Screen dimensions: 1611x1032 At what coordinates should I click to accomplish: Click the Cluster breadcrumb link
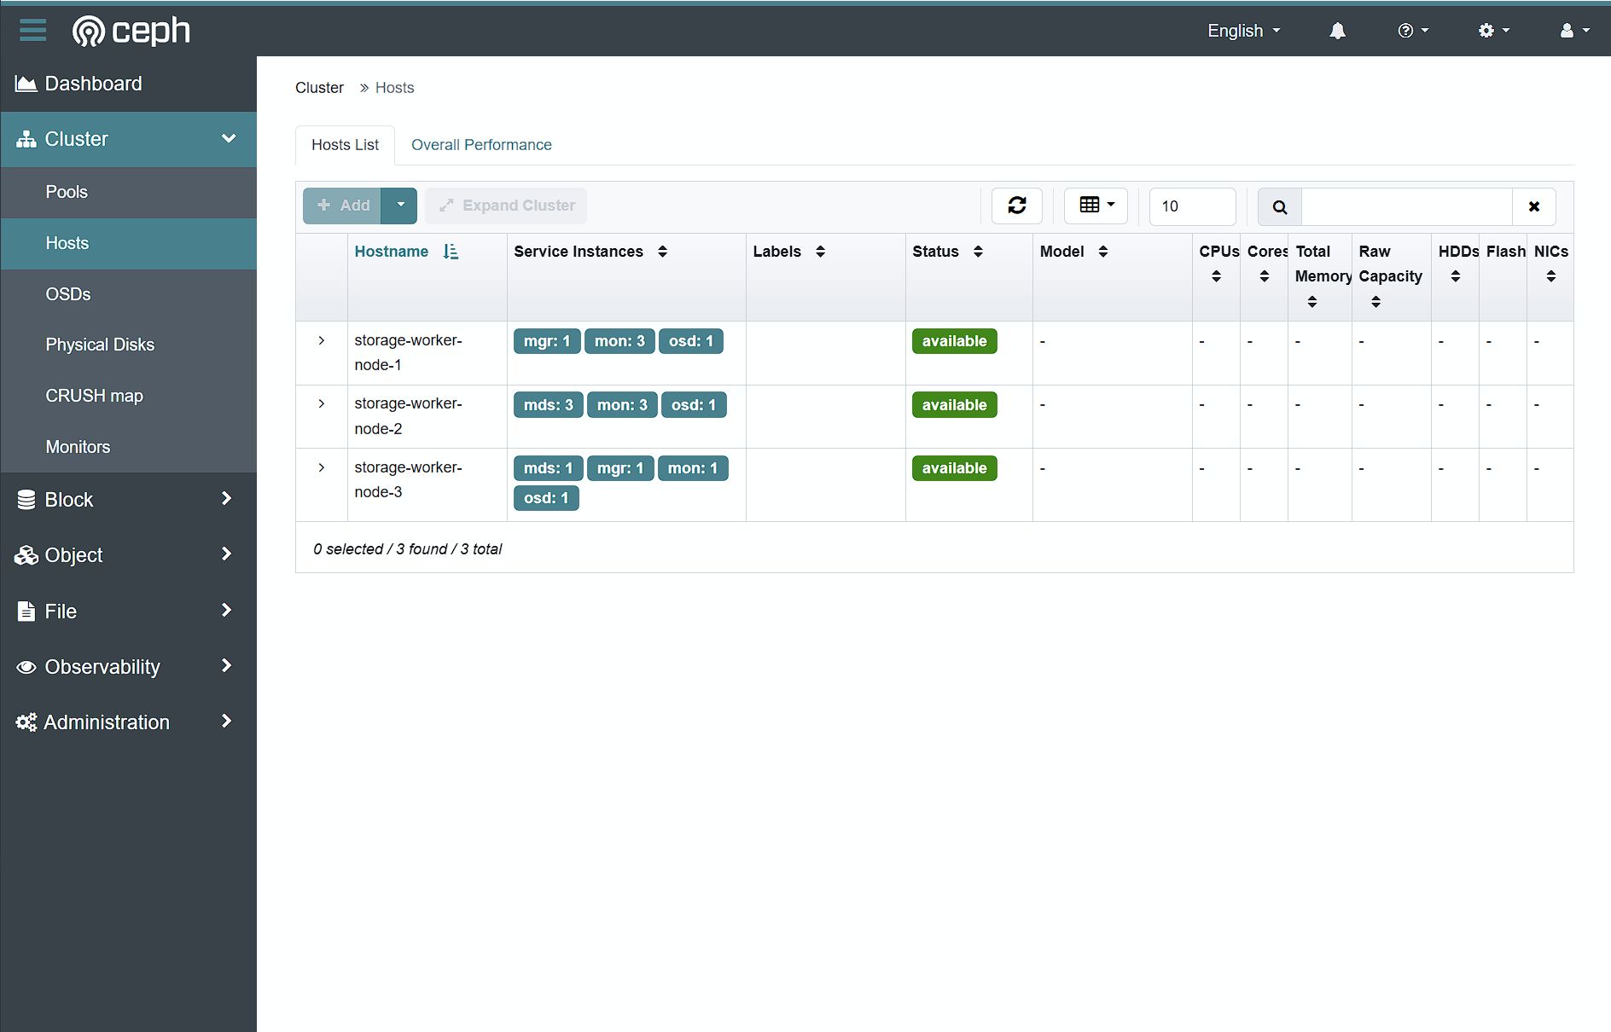(319, 88)
